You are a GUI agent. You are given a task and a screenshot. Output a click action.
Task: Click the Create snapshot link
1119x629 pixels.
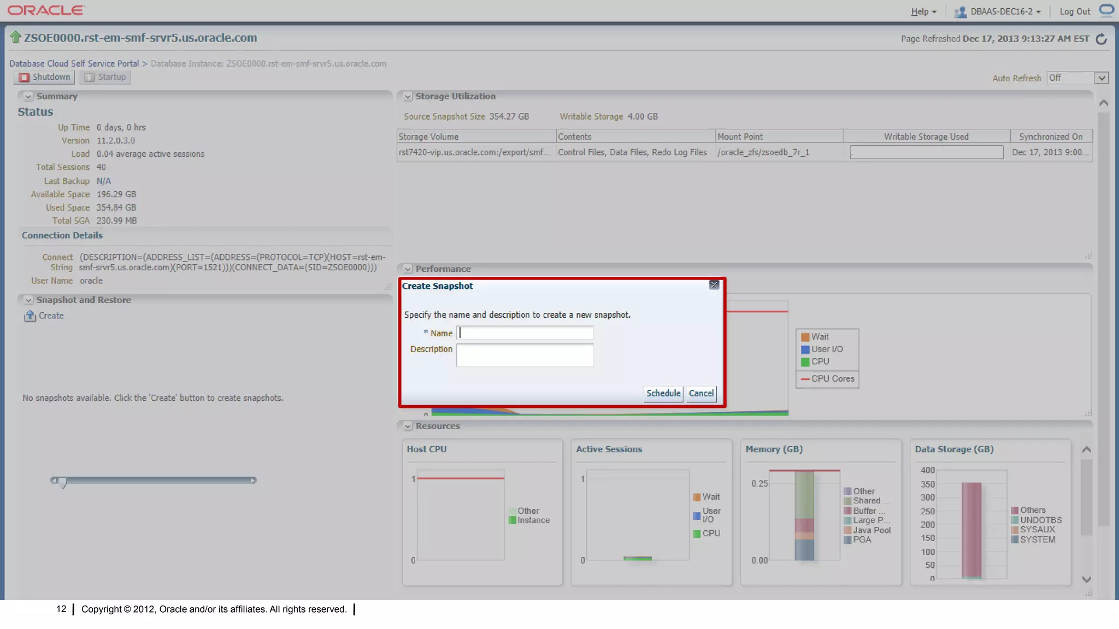point(51,316)
